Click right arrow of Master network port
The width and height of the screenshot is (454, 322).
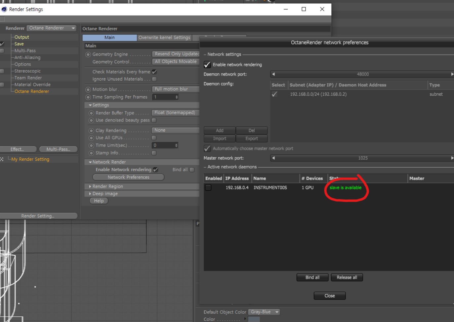[452, 158]
